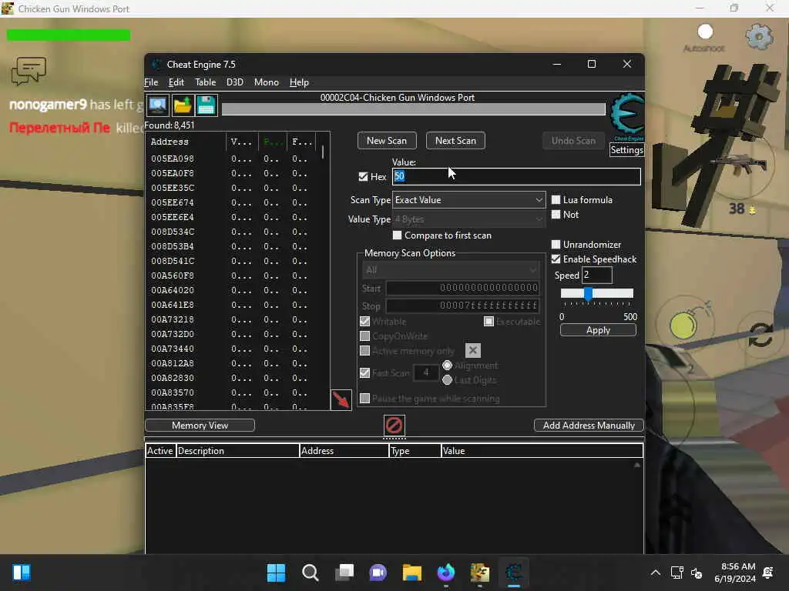Image resolution: width=789 pixels, height=591 pixels.
Task: Tick the Not checkbox
Action: (556, 215)
